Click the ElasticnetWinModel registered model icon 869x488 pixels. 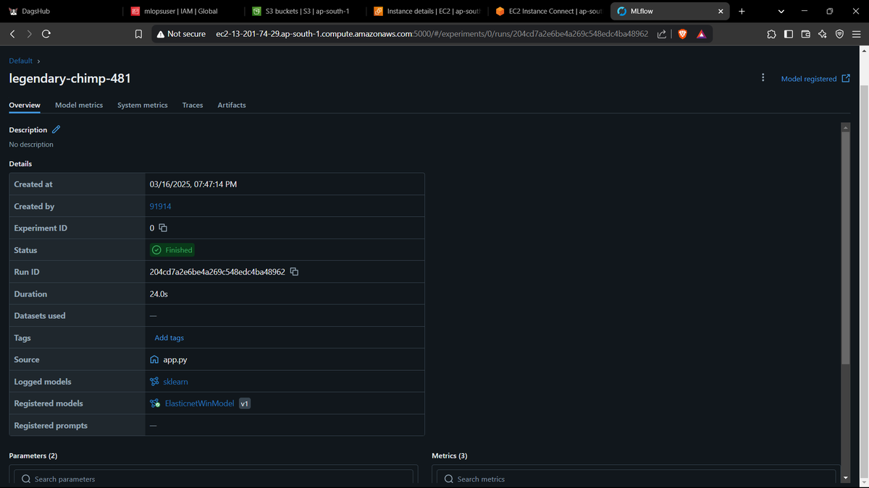pos(155,403)
